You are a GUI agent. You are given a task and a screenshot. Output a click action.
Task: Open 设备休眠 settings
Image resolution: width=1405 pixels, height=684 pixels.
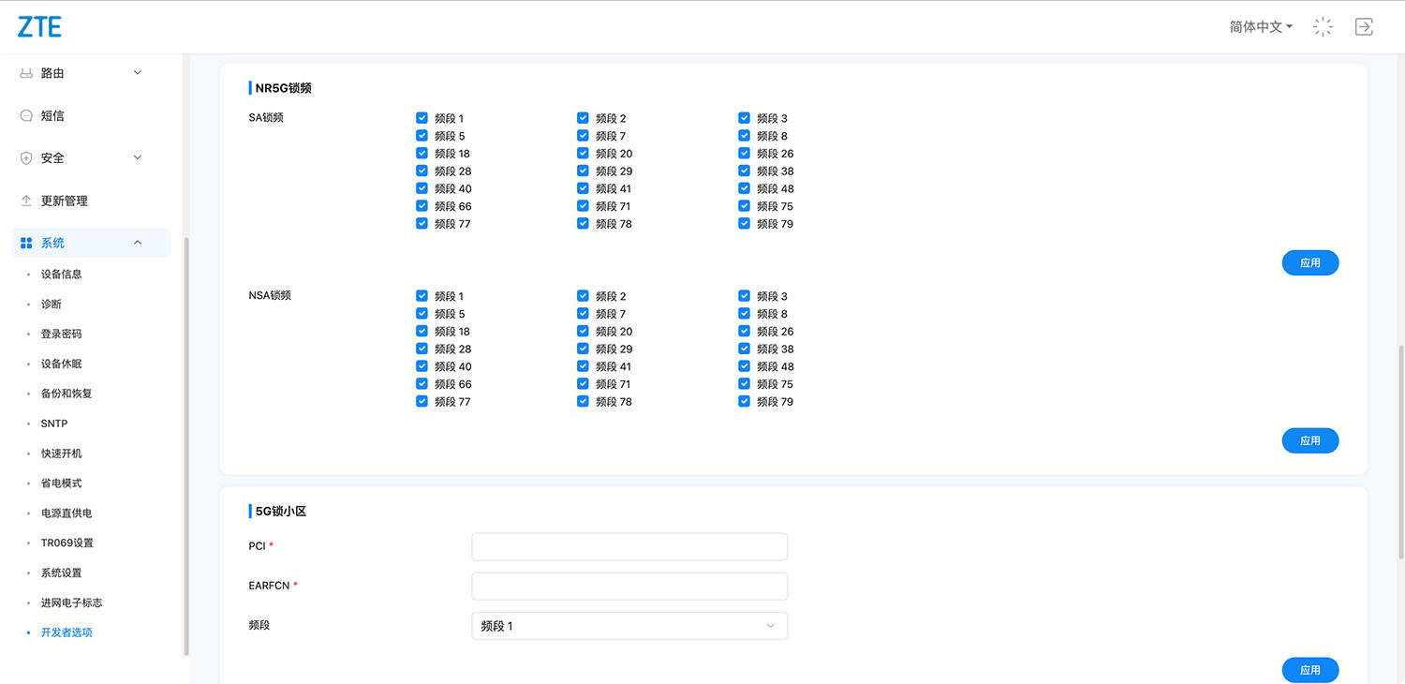pyautogui.click(x=61, y=364)
